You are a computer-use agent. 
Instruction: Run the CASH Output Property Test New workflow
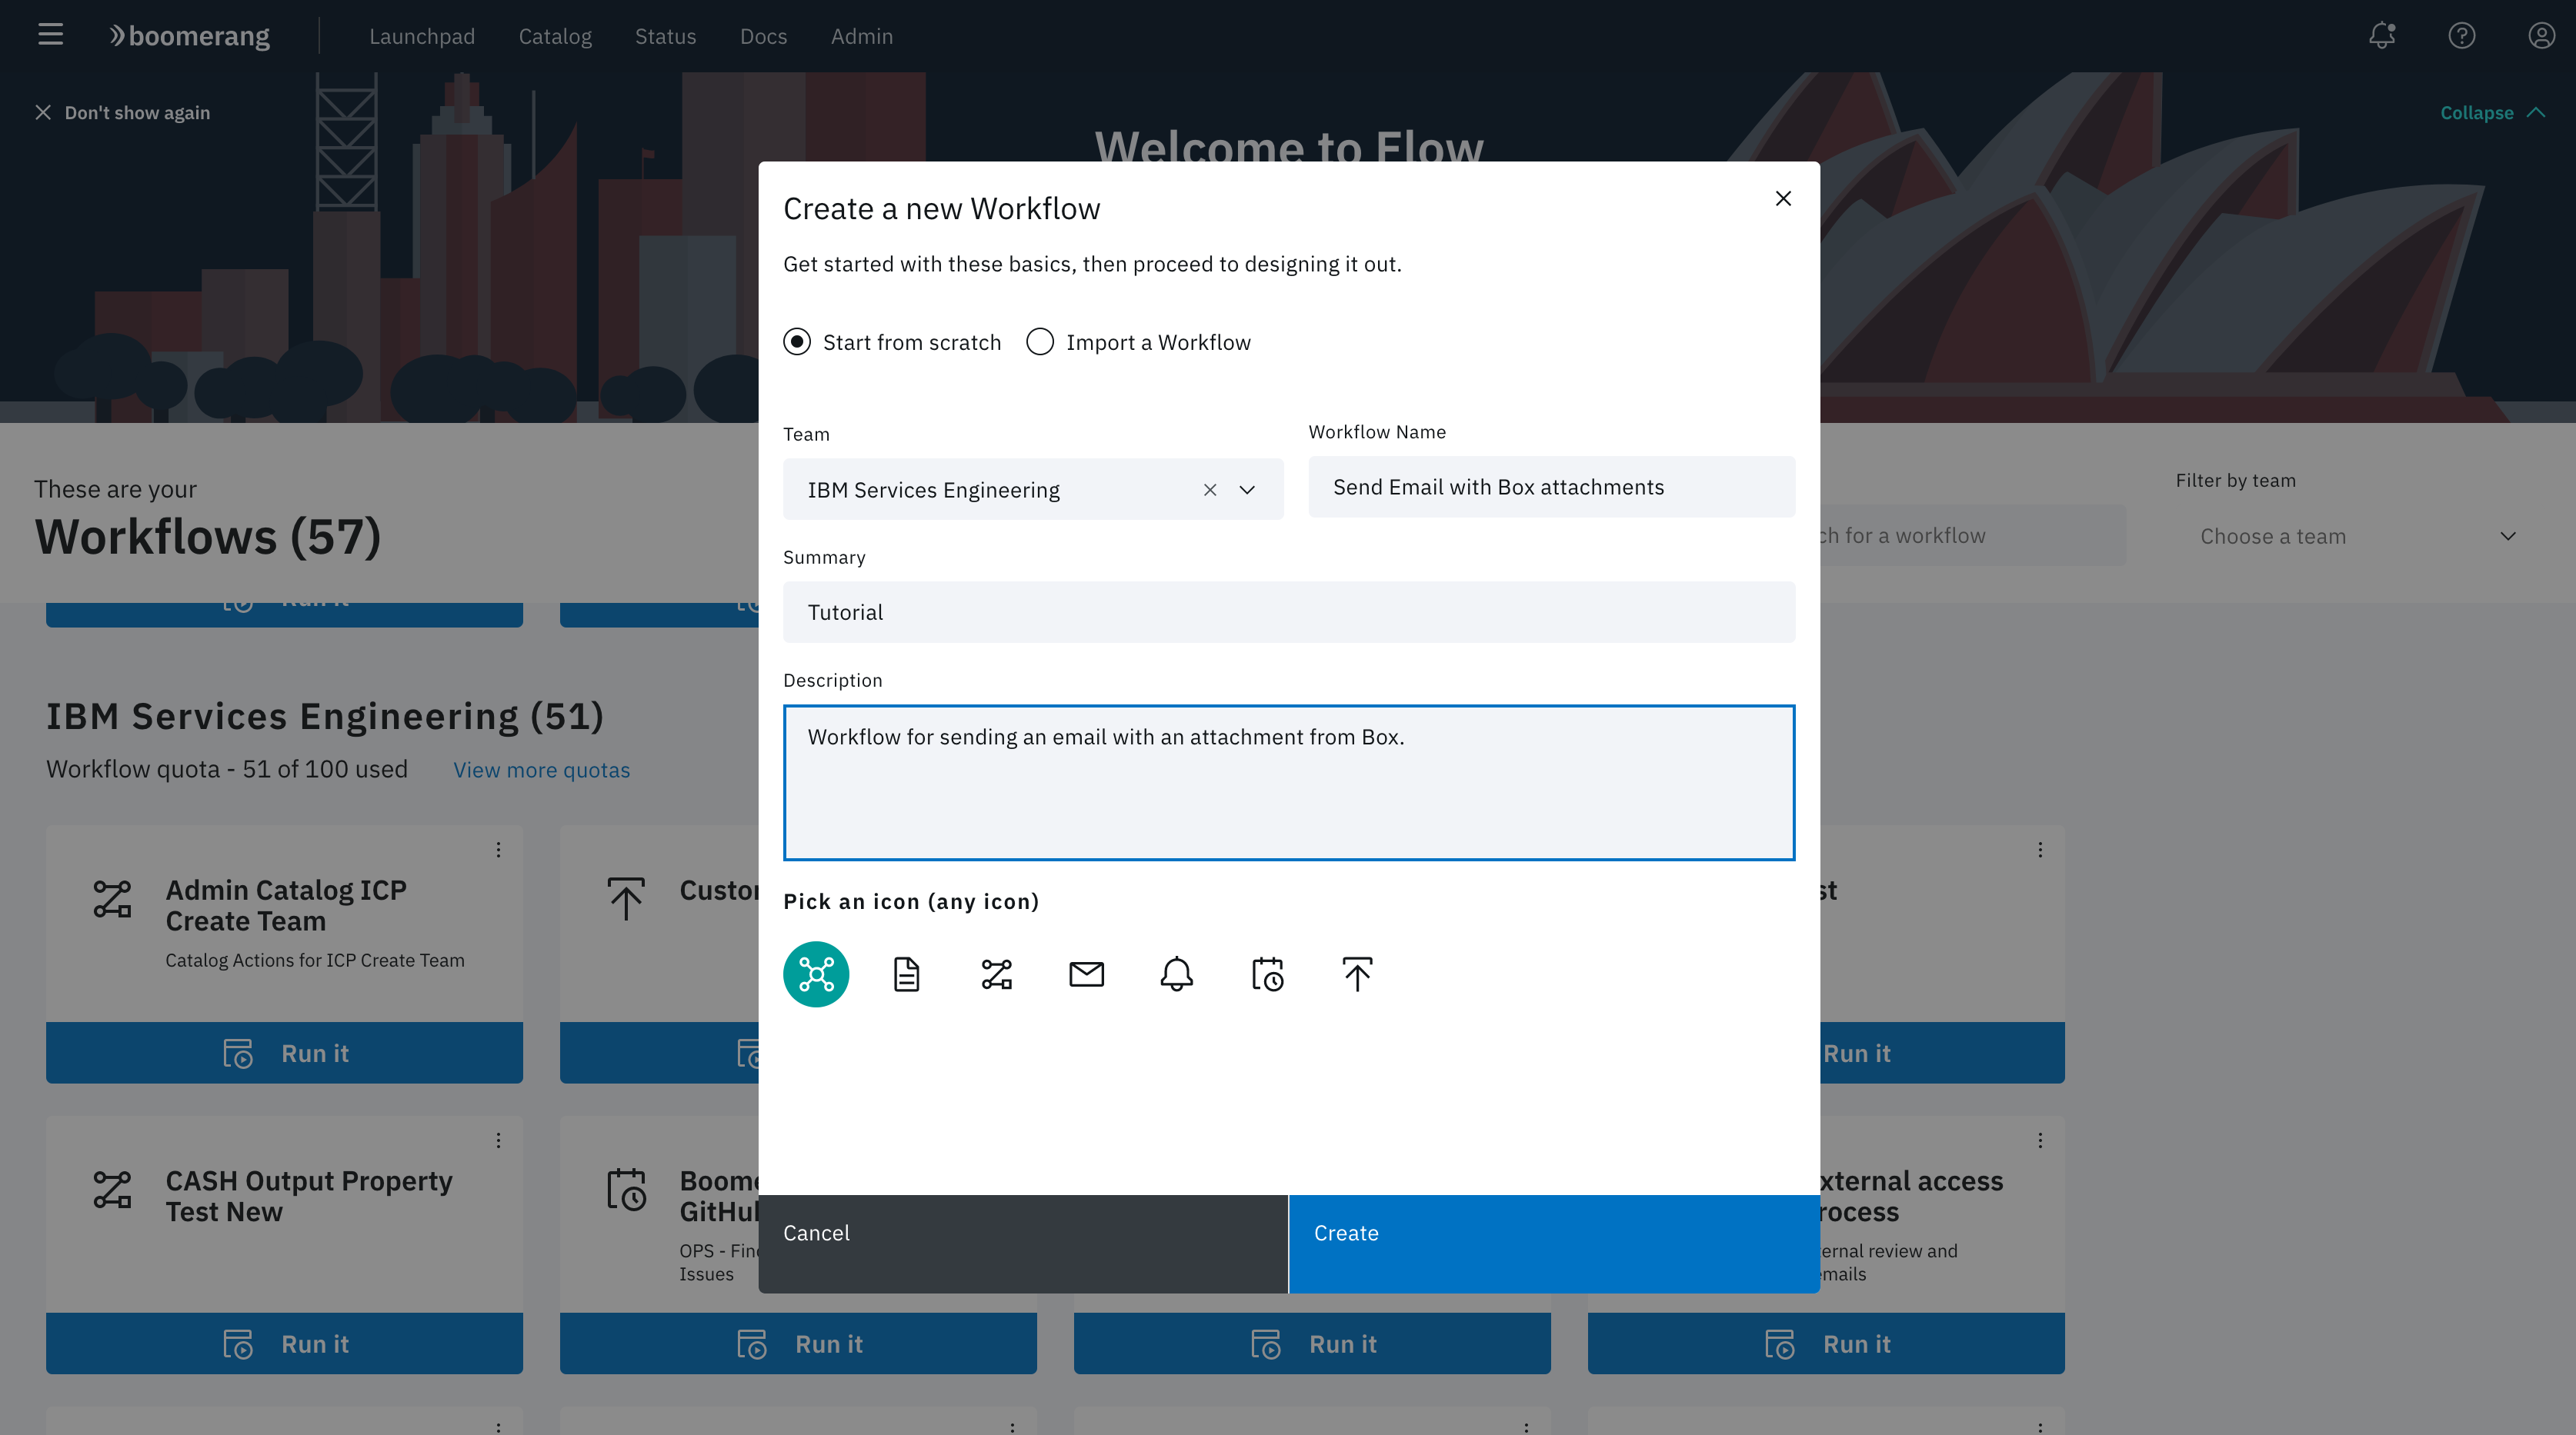(x=284, y=1343)
